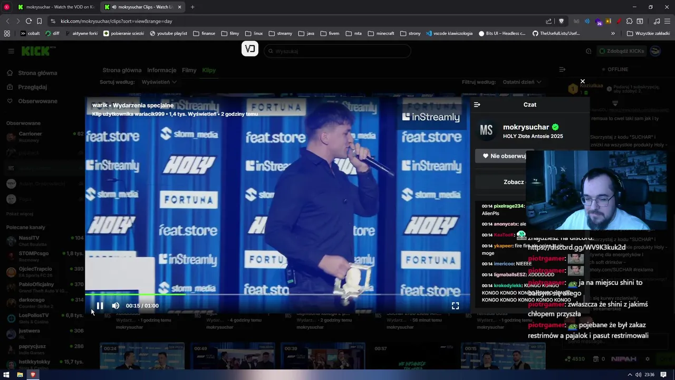This screenshot has width=675, height=380.
Task: Open site settings icon in address bar
Action: [x=53, y=21]
